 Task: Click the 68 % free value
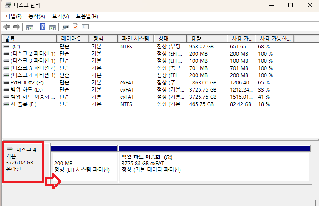(264, 46)
